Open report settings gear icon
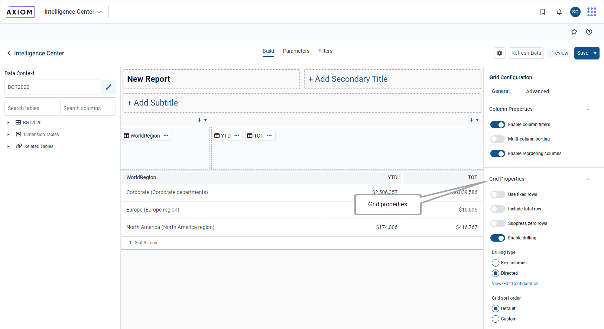Viewport: 604px width, 329px height. pyautogui.click(x=500, y=53)
